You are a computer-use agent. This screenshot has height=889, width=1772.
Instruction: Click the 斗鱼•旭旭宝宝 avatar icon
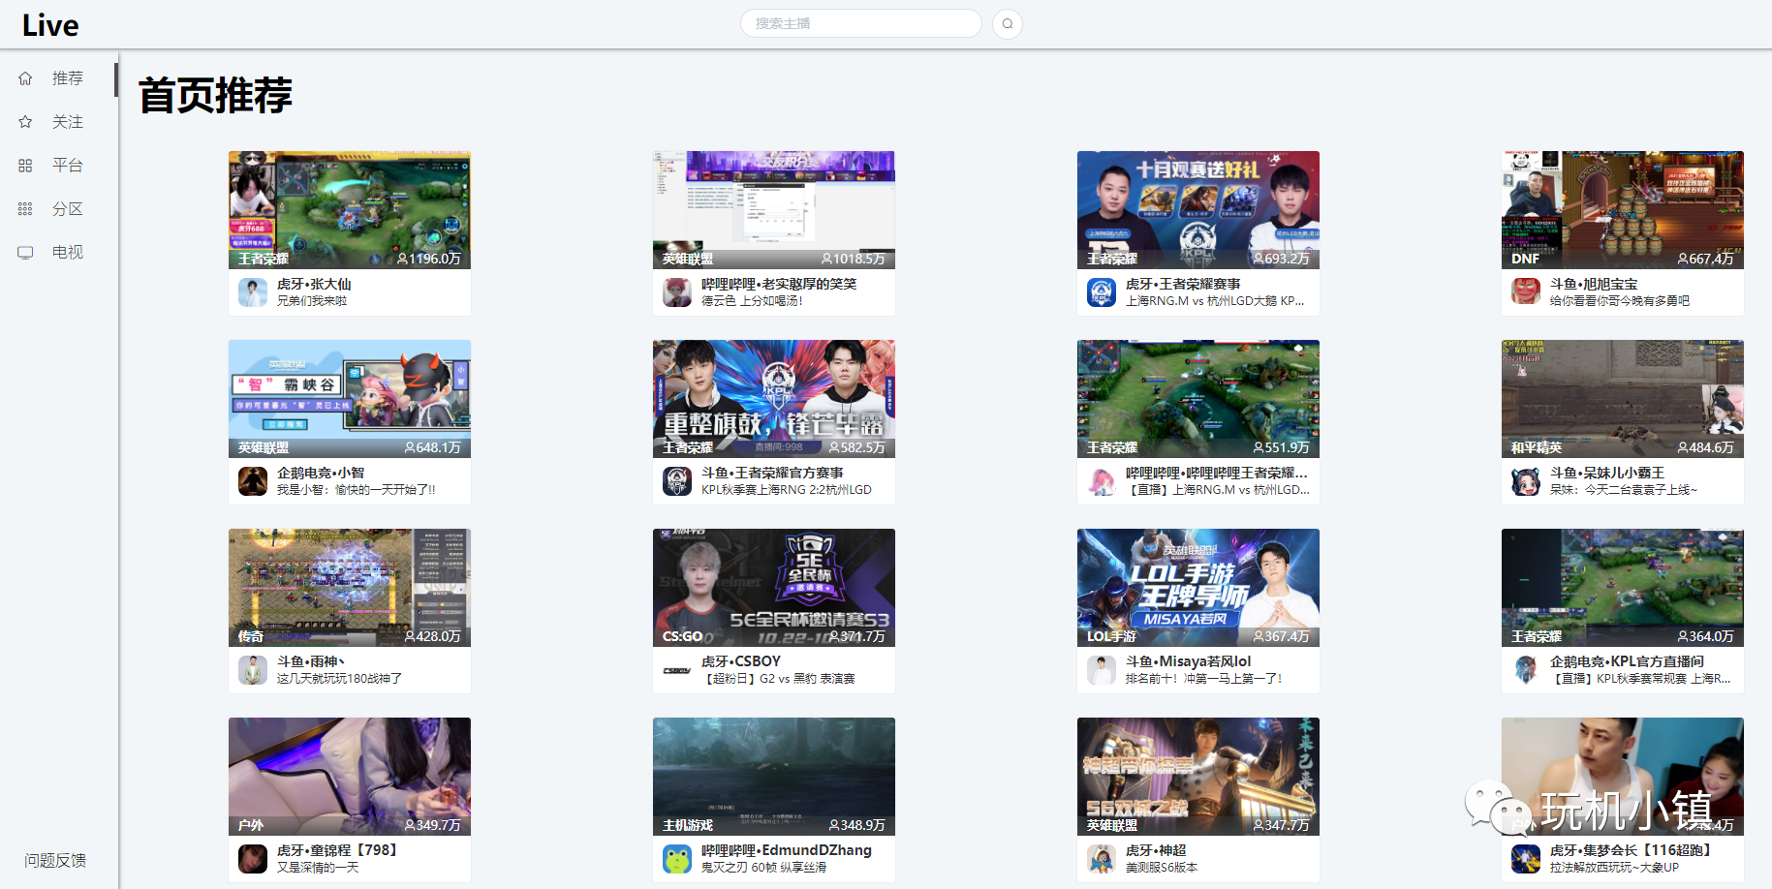(x=1526, y=292)
